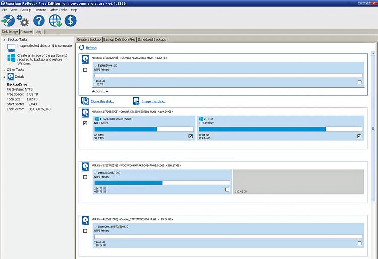Screen dimensions: 378x259
Task: Click the Windows flag on the C: partition
Action: pos(201,119)
